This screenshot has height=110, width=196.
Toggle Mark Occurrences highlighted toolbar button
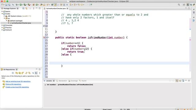coord(55,5)
